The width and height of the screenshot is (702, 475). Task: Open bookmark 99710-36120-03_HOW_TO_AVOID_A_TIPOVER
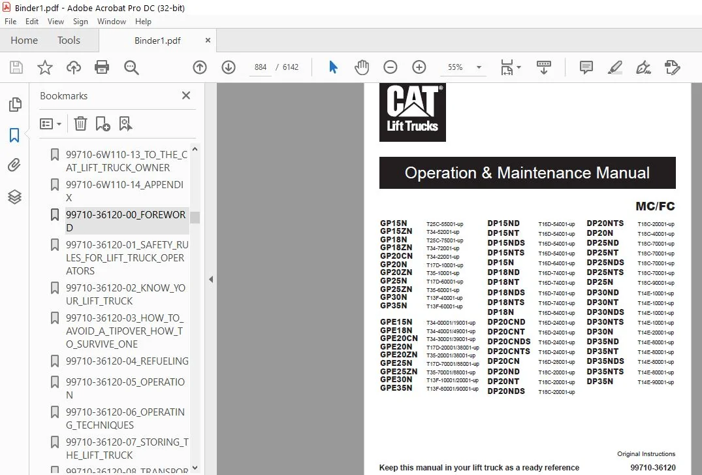(x=125, y=331)
